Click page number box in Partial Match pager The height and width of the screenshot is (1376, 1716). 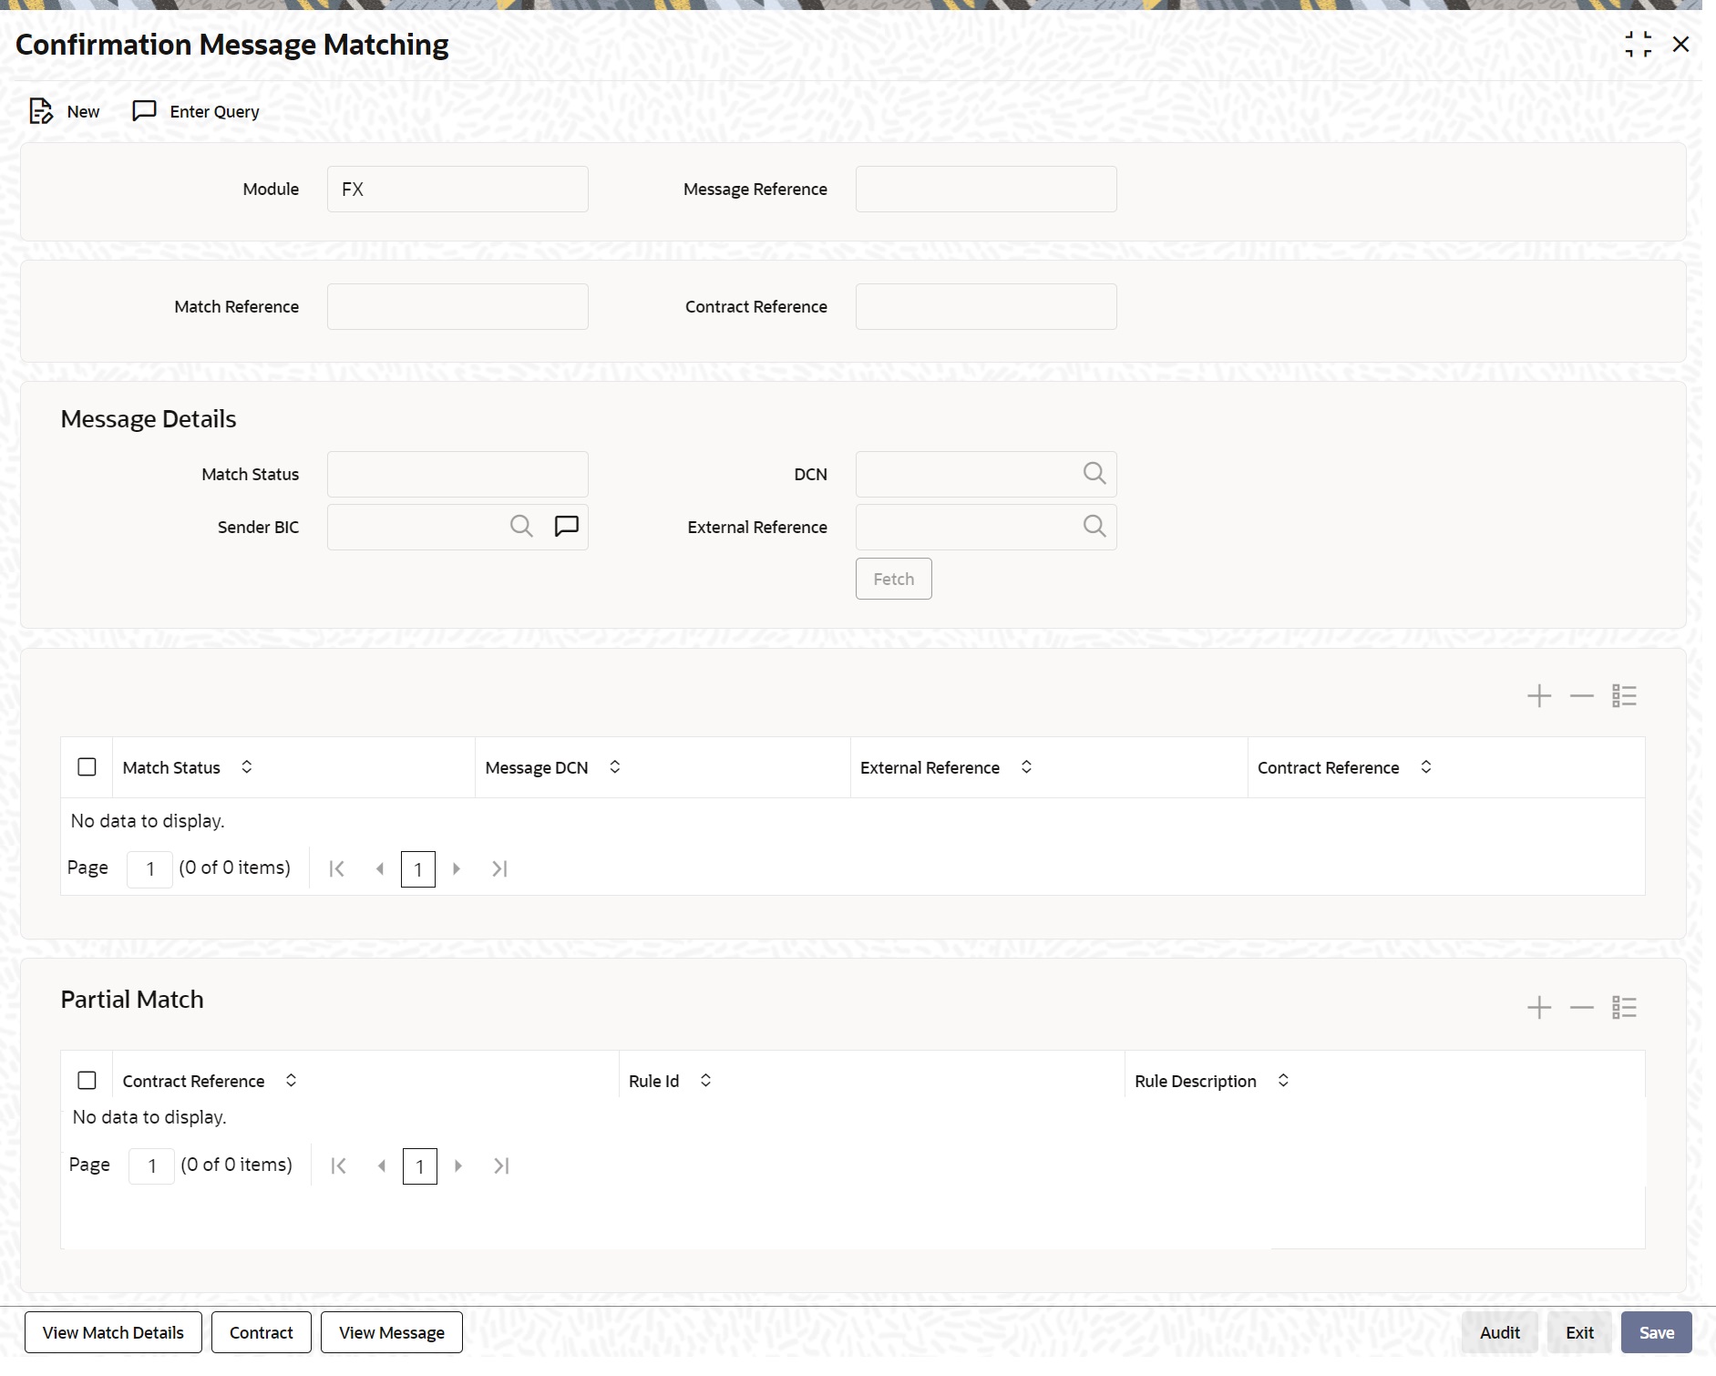(151, 1166)
